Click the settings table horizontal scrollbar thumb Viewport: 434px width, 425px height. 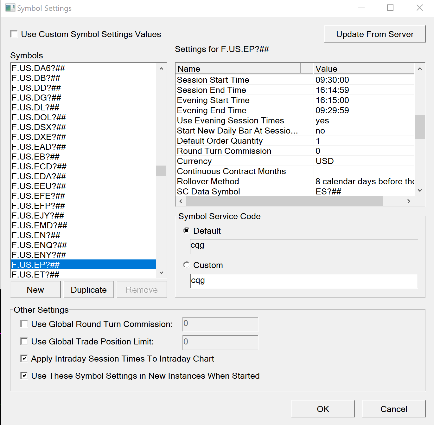(285, 201)
